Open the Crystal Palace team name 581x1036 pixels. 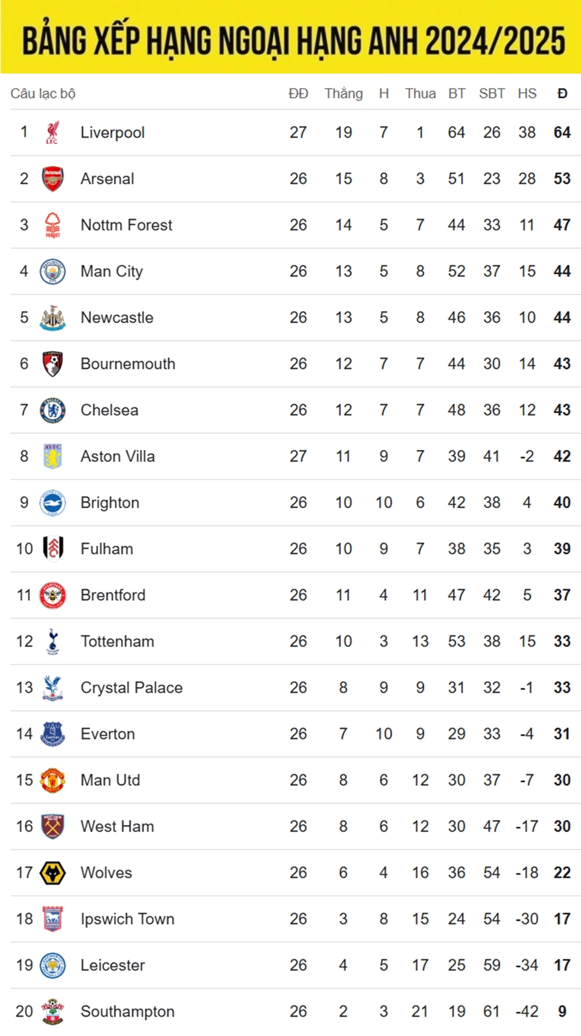tap(131, 688)
